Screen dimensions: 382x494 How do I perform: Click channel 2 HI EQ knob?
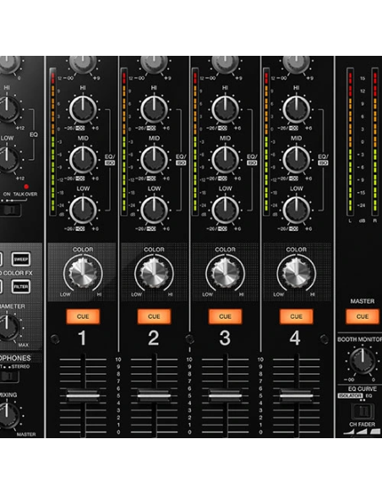[154, 109]
